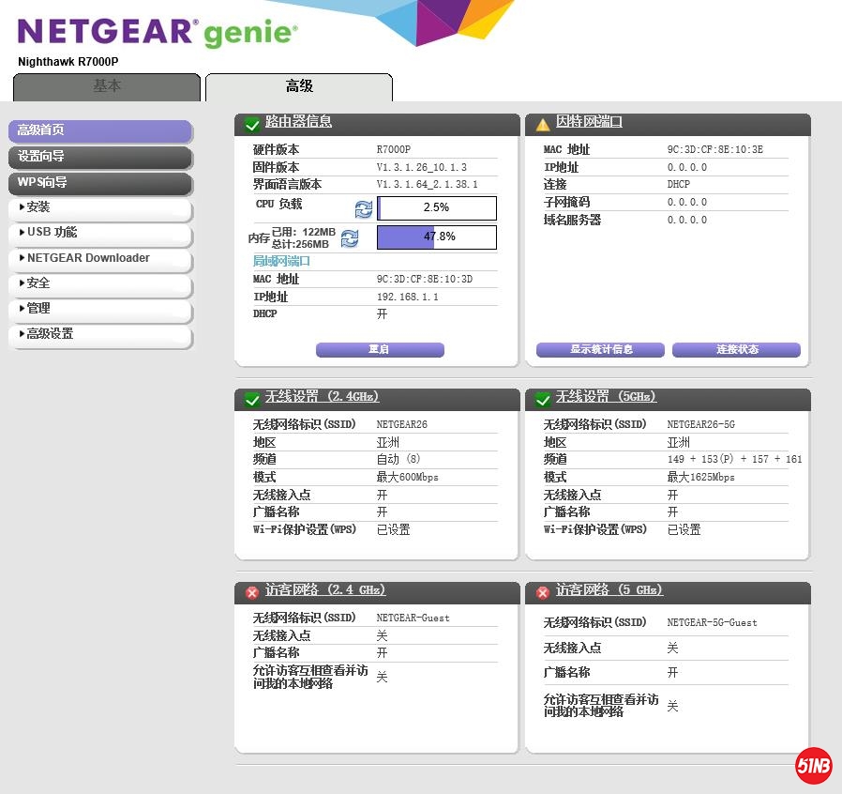
Task: Expand the 安装 sidebar section
Action: [99, 207]
